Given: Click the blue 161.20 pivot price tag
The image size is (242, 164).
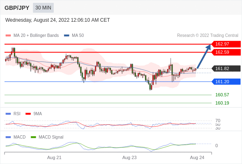Looking at the screenshot, I should (x=226, y=82).
